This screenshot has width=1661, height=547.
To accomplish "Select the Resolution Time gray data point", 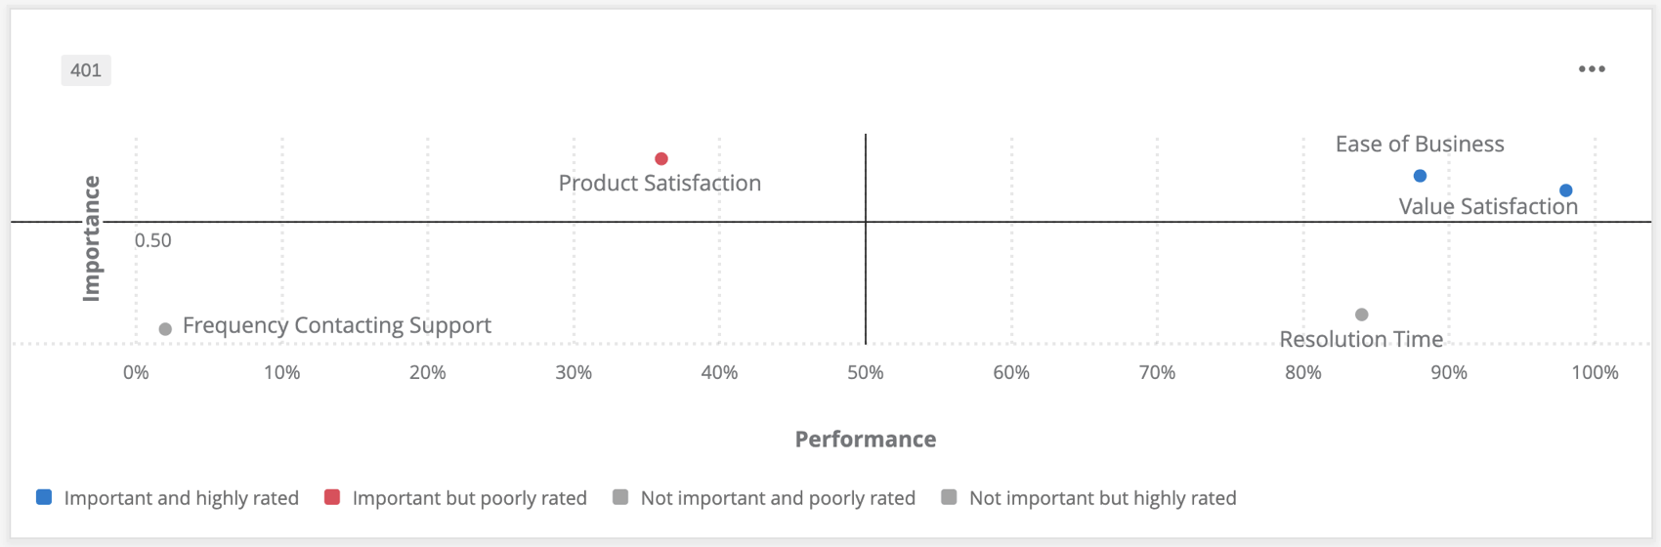I will point(1361,315).
